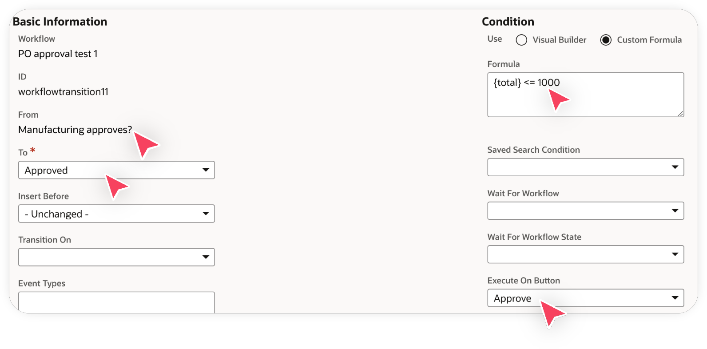The width and height of the screenshot is (707, 349).
Task: Click the workflow name PO approval test 1
Action: click(58, 54)
